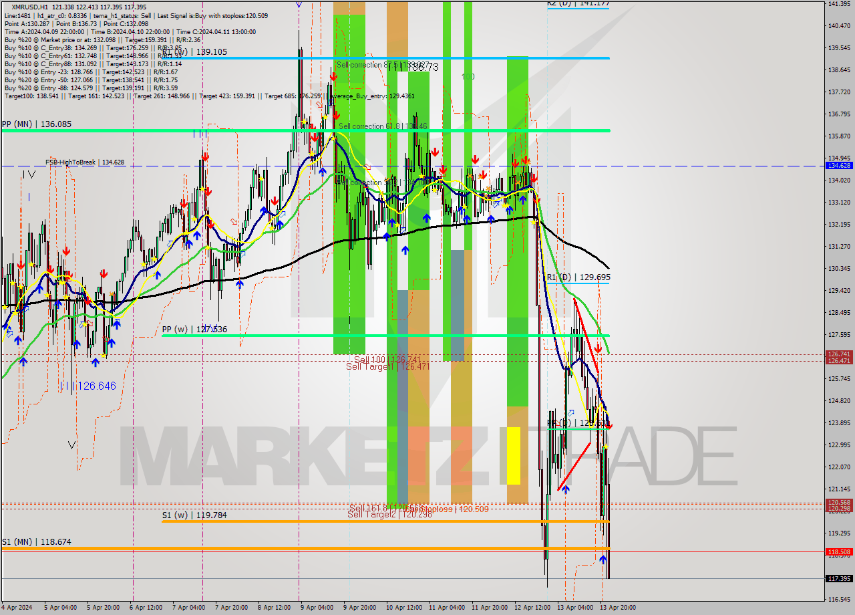Click the 131.270 price scale value
Screen dimensions: 855x615
[x=839, y=247]
